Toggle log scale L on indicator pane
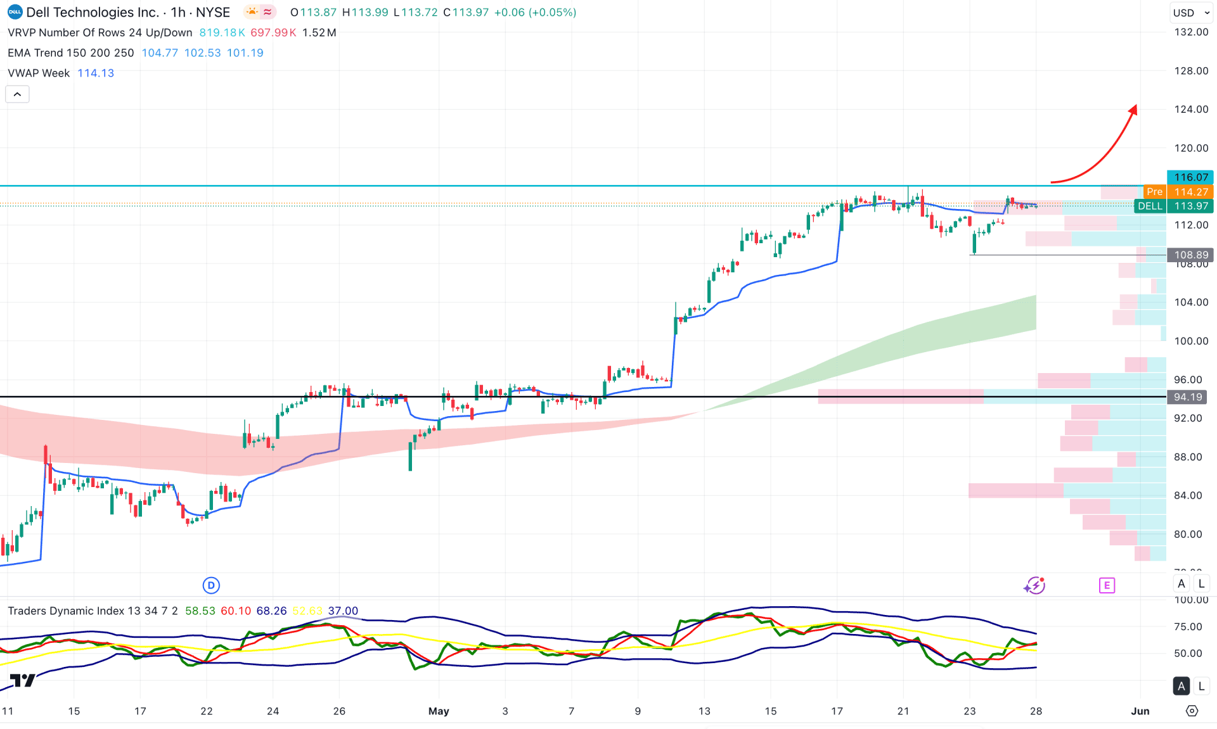Viewport: 1217px width, 729px height. click(1201, 686)
